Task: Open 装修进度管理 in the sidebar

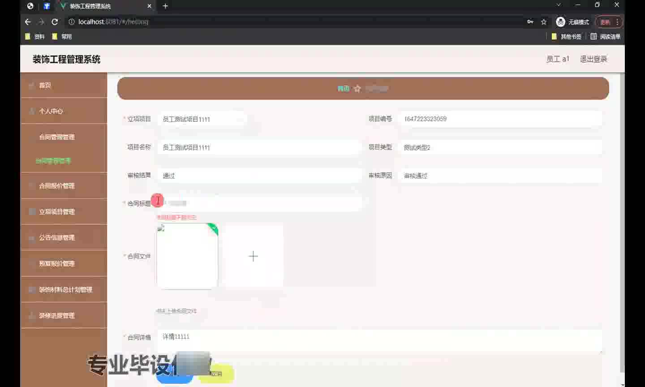Action: [64, 315]
